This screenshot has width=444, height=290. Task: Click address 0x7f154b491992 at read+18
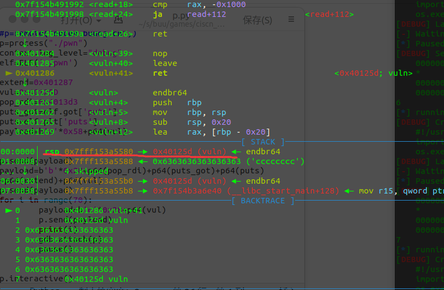50,4
